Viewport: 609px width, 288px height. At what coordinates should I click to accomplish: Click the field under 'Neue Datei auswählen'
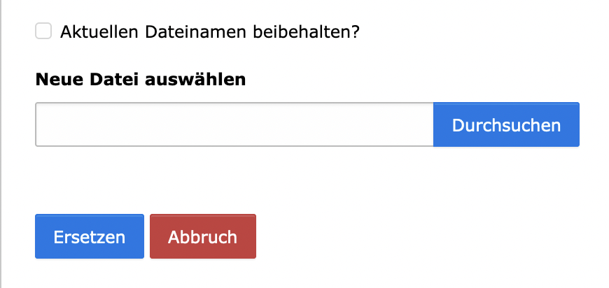coord(234,125)
